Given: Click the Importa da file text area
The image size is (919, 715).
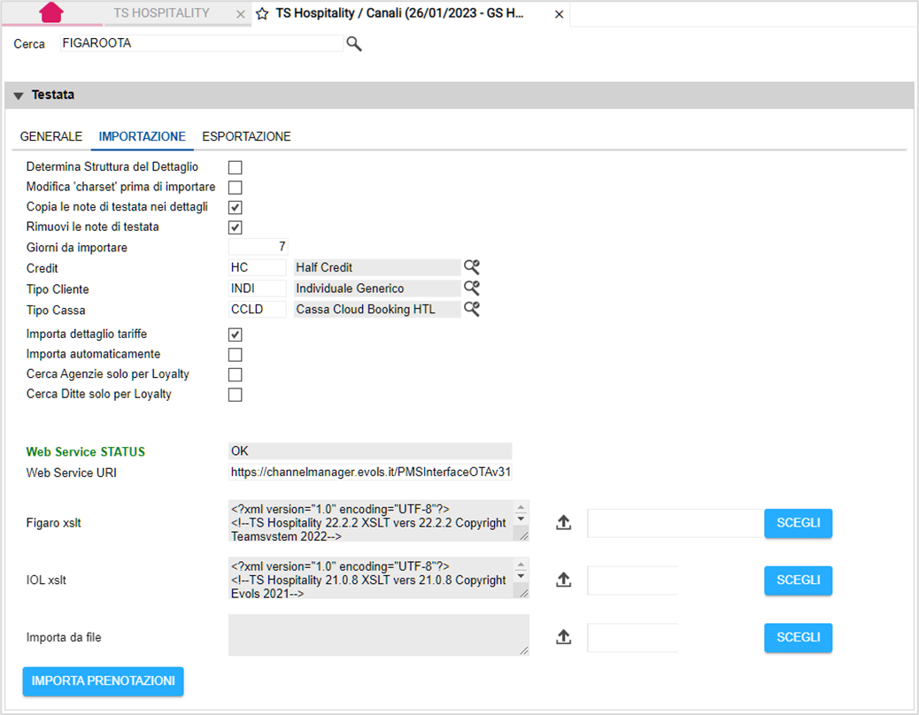Looking at the screenshot, I should (379, 635).
